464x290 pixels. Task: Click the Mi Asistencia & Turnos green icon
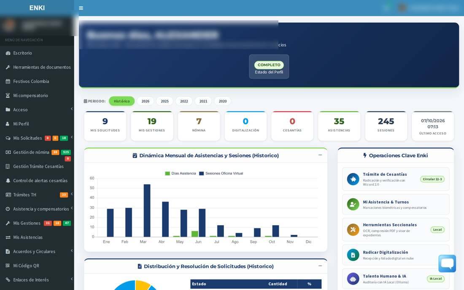pos(353,204)
